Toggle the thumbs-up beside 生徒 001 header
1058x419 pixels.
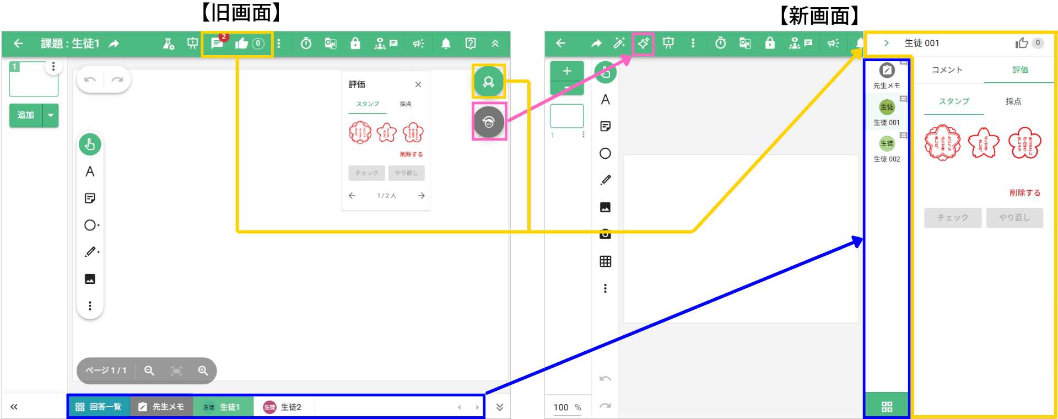point(1022,43)
